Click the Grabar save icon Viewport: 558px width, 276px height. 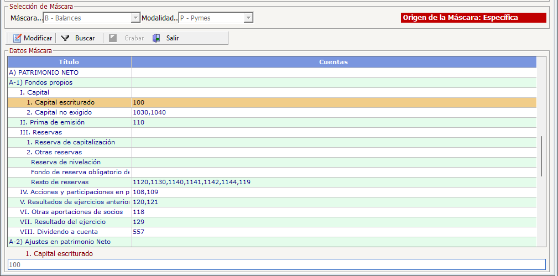113,38
